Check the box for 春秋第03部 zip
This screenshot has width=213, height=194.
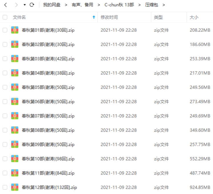click(5, 59)
